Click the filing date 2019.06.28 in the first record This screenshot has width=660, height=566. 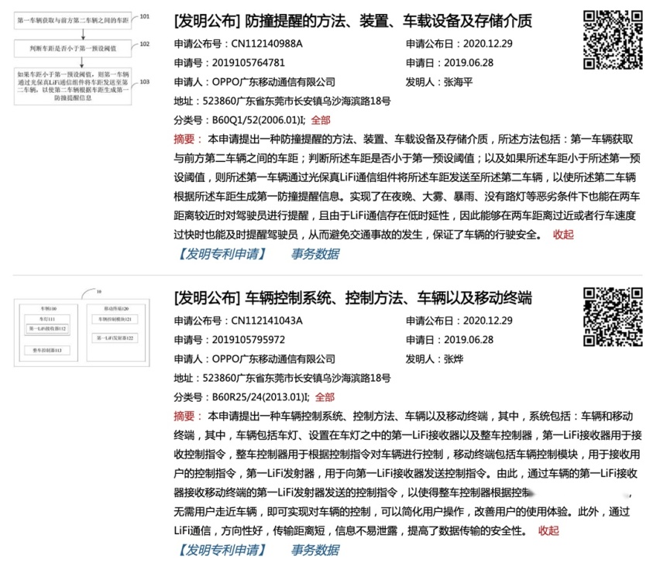pos(469,63)
